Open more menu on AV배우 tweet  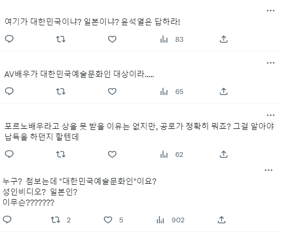(270, 63)
